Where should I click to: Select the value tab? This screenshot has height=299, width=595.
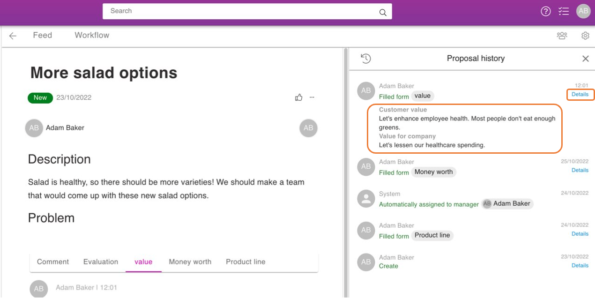pyautogui.click(x=143, y=262)
